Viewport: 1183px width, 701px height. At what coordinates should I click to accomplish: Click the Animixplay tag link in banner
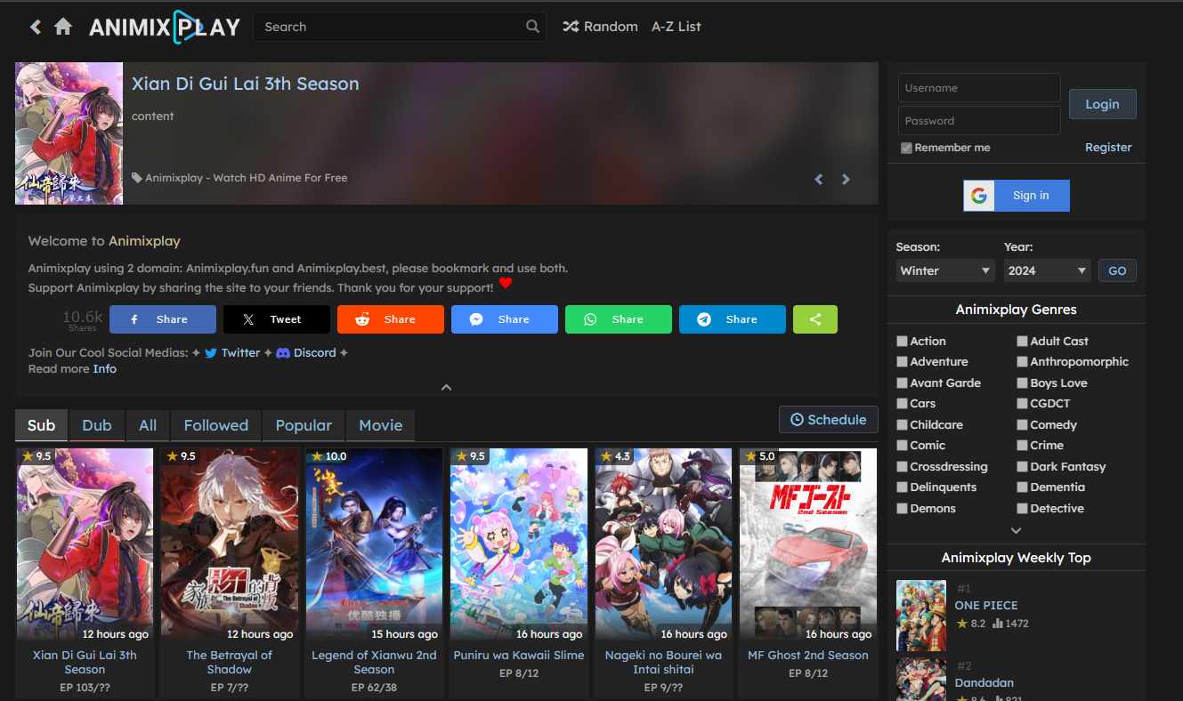[247, 178]
